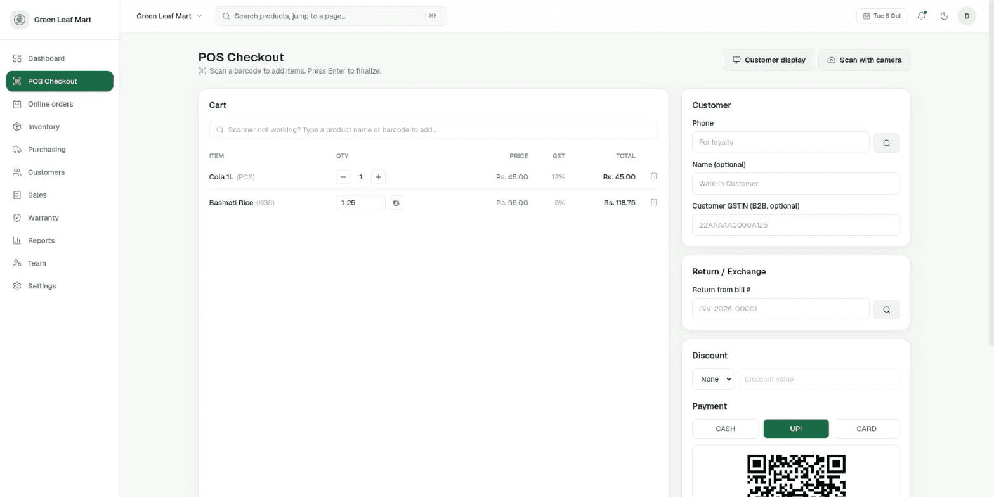Click the Warranty shield icon
Screen dimensions: 994x497
(x=17, y=218)
